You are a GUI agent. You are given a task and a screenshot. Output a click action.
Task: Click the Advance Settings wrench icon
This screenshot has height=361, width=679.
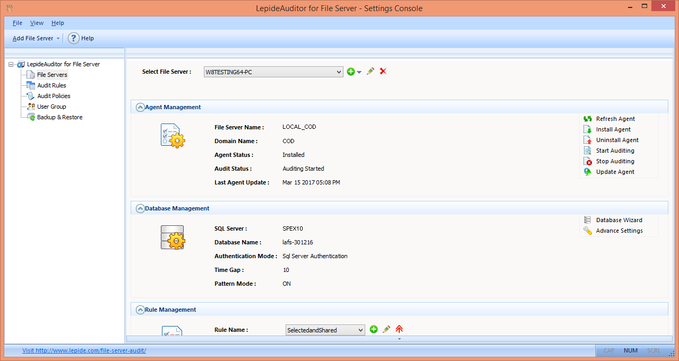point(587,231)
